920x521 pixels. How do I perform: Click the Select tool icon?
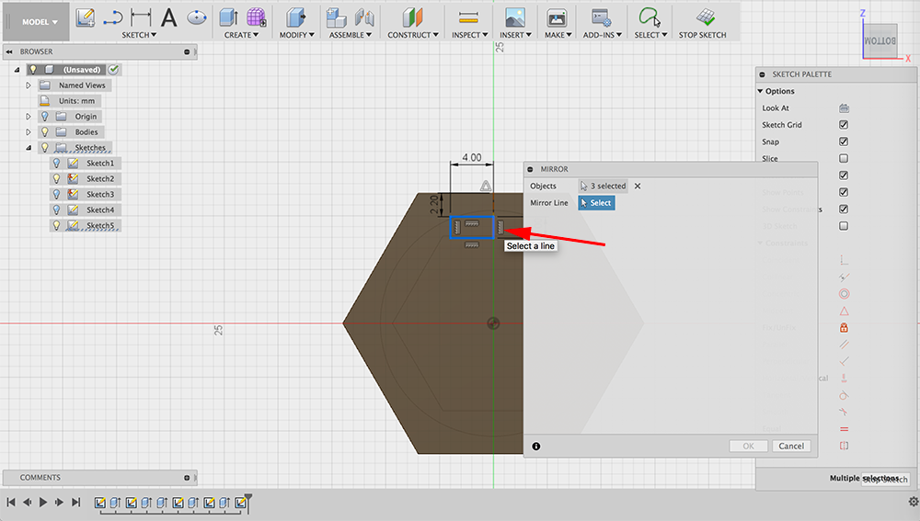(650, 17)
